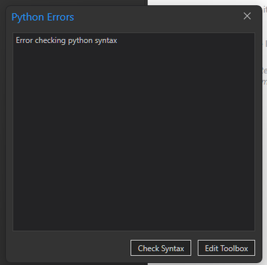
Task: Click the Check Syntax button
Action: pyautogui.click(x=161, y=248)
